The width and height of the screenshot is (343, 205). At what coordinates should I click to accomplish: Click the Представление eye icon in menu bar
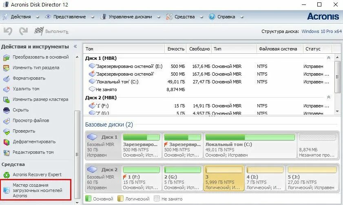point(48,17)
